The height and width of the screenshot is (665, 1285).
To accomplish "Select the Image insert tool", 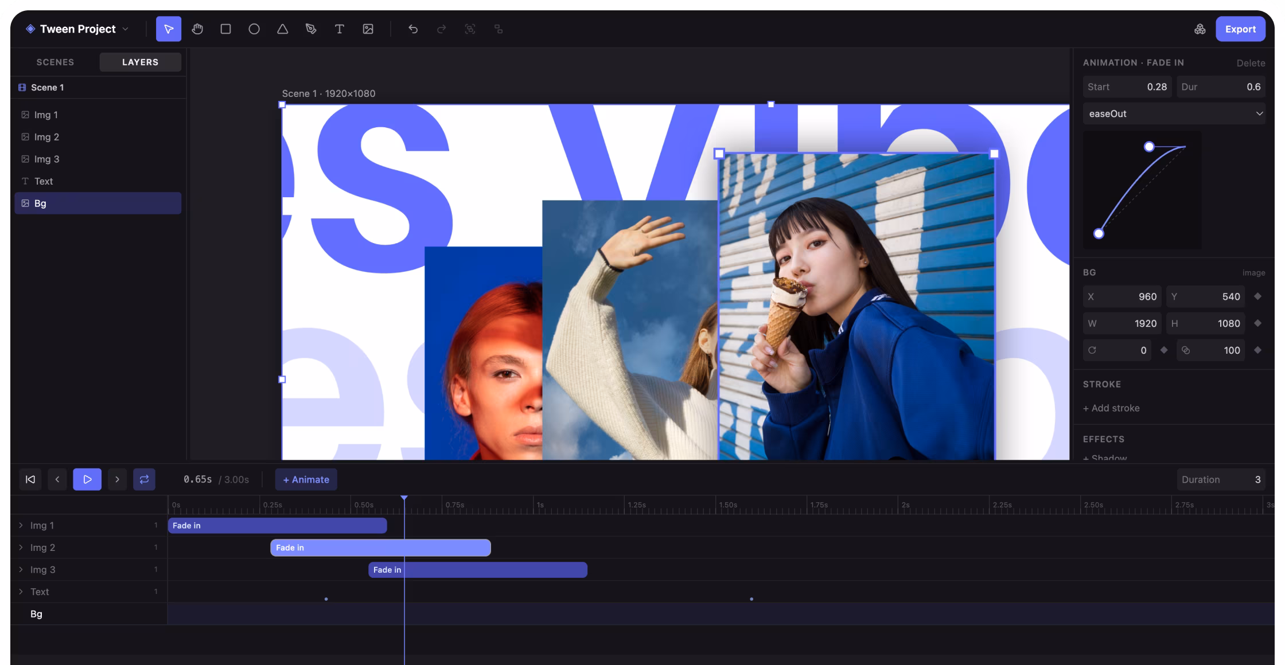I will (x=368, y=29).
